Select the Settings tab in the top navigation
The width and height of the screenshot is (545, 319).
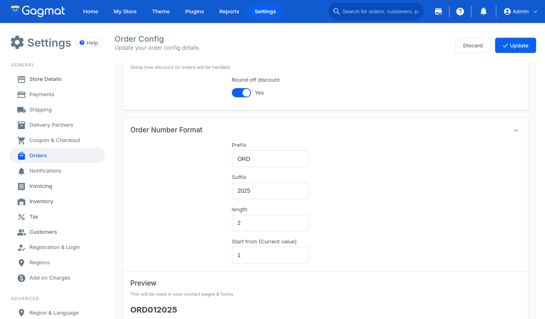point(265,12)
